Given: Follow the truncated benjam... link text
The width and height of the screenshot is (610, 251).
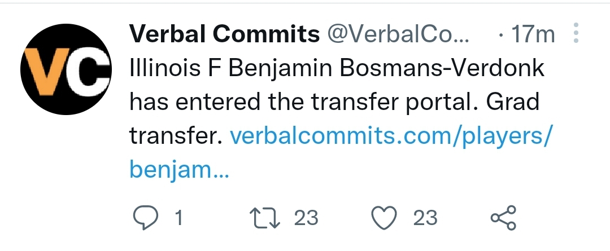Looking at the screenshot, I should pos(178,169).
